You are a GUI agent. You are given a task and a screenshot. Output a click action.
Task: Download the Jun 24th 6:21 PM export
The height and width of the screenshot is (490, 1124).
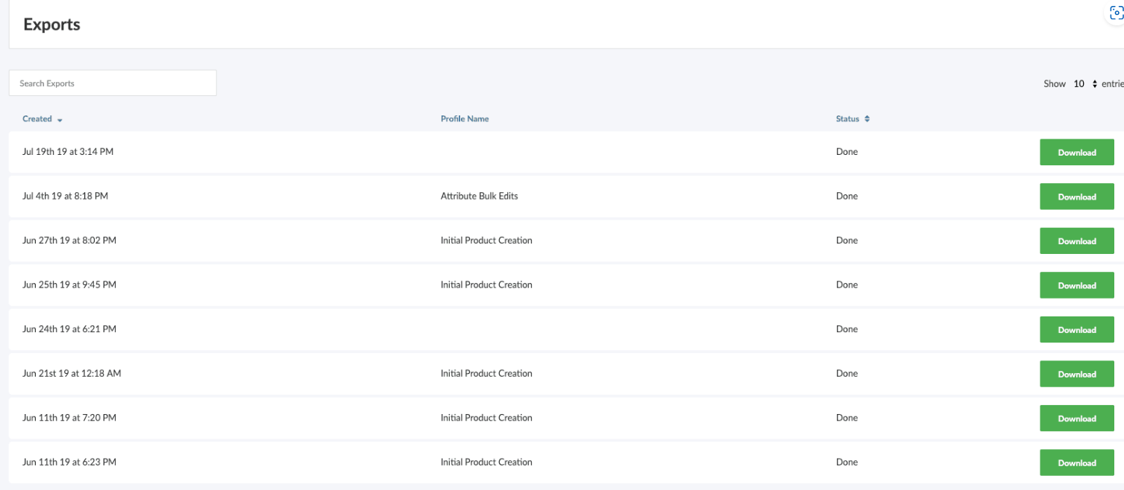1076,330
